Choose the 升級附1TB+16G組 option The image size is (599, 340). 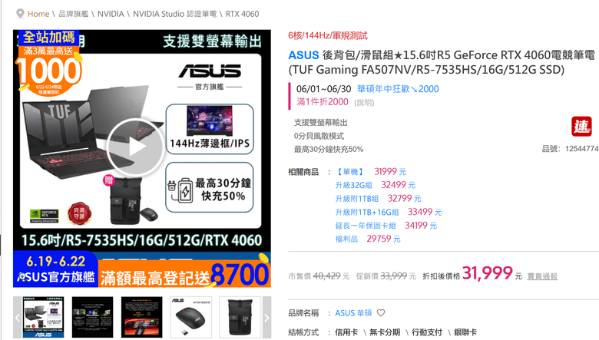367,212
